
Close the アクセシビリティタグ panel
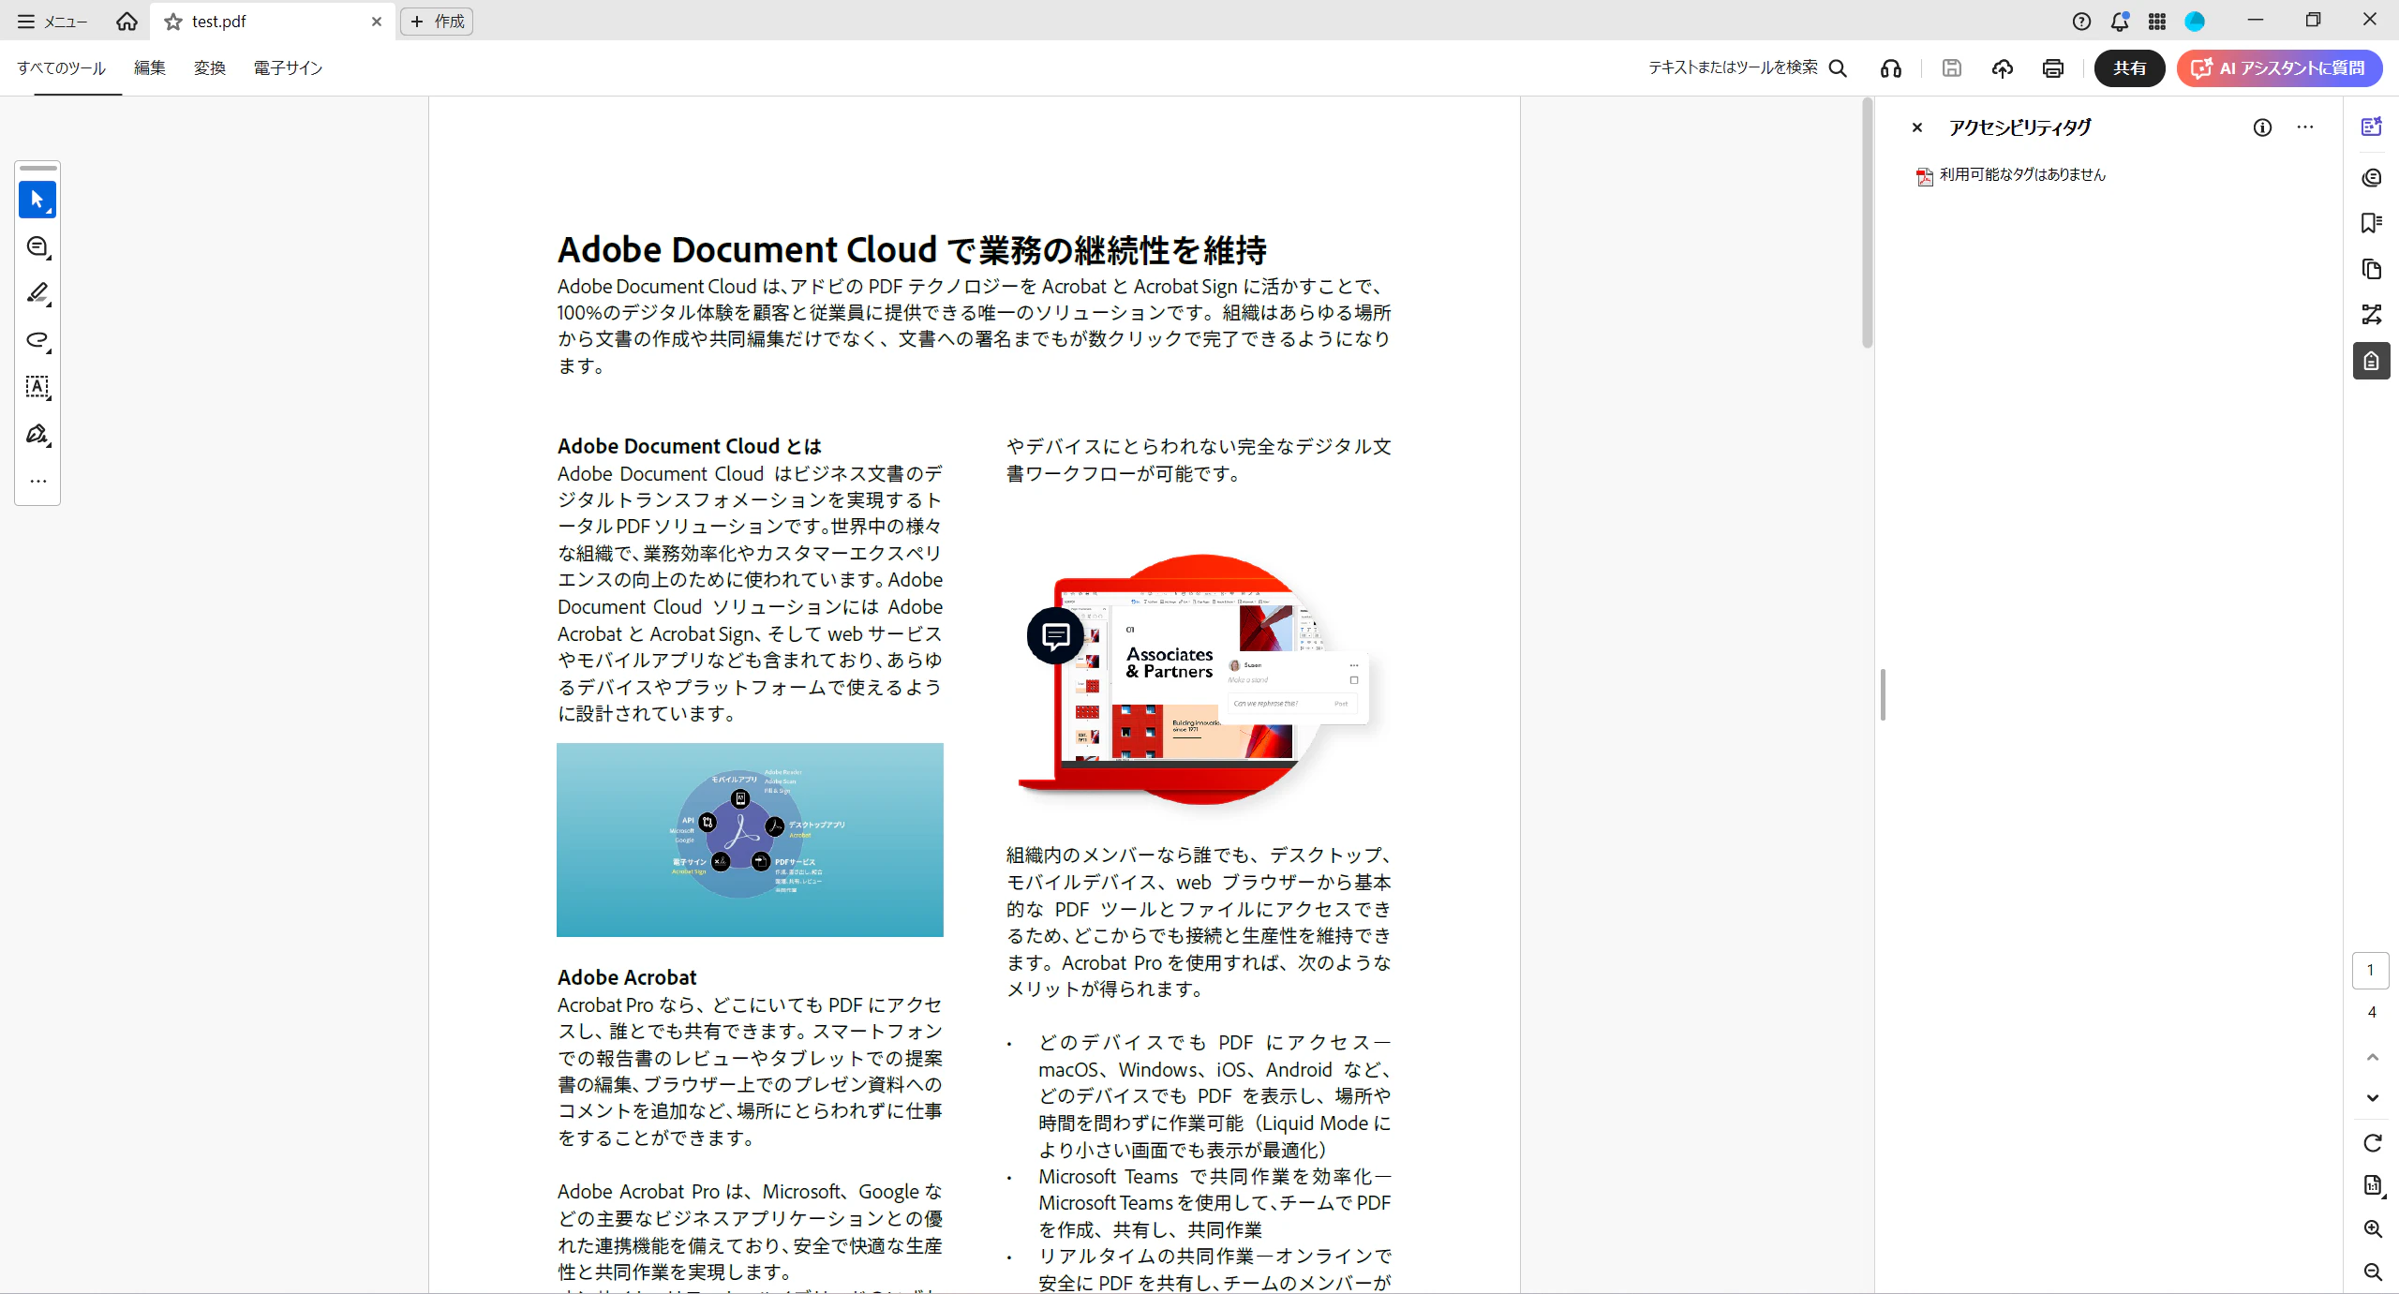coord(1917,127)
